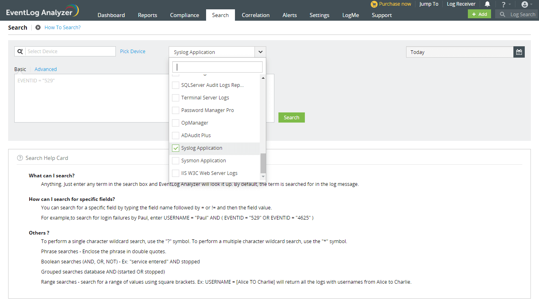Viewport: 539px width, 306px height.
Task: Expand the Jump To menu
Action: tap(429, 4)
